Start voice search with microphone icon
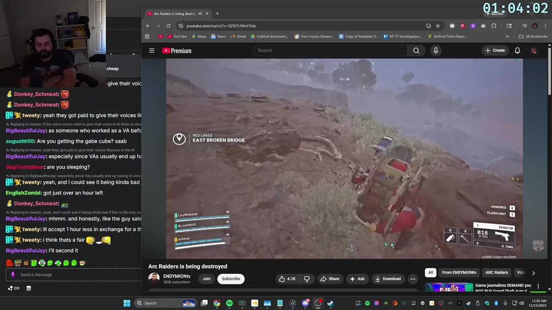552x310 pixels. [436, 50]
